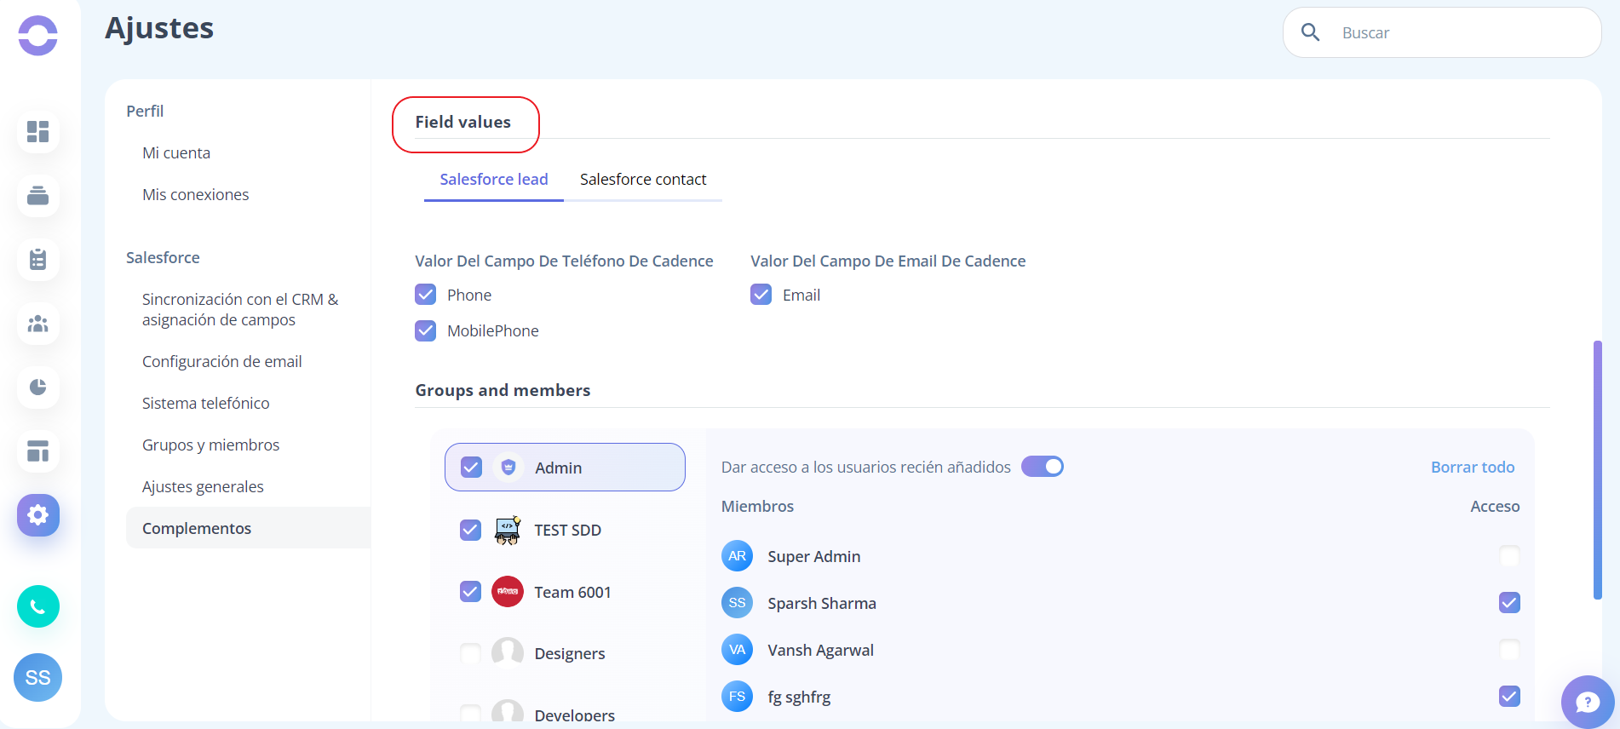
Task: Select Complementos in settings menu
Action: coord(248,528)
